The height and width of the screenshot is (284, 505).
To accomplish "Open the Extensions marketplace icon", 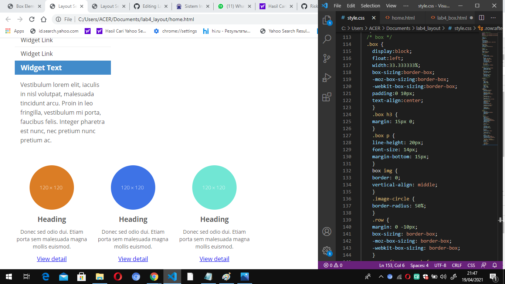I will pyautogui.click(x=326, y=97).
